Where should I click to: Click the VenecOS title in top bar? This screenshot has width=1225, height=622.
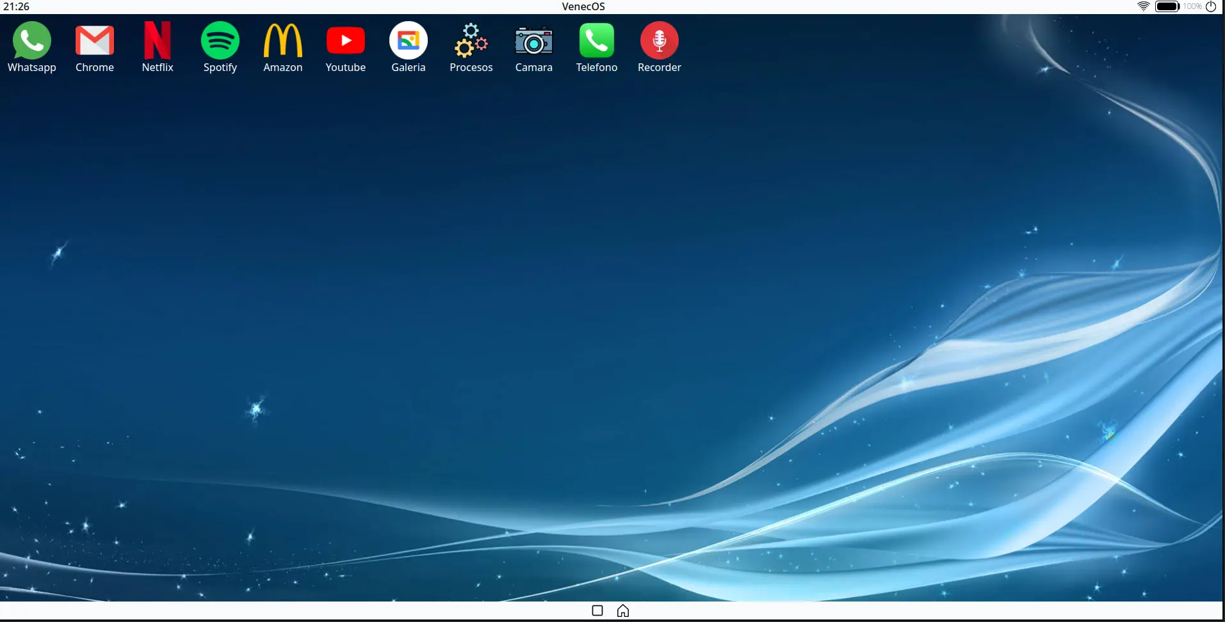click(x=583, y=6)
